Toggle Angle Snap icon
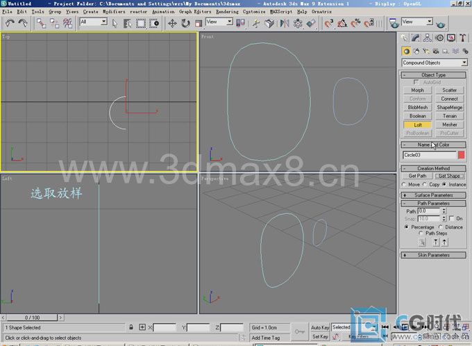The height and width of the screenshot is (346, 472). point(342,23)
